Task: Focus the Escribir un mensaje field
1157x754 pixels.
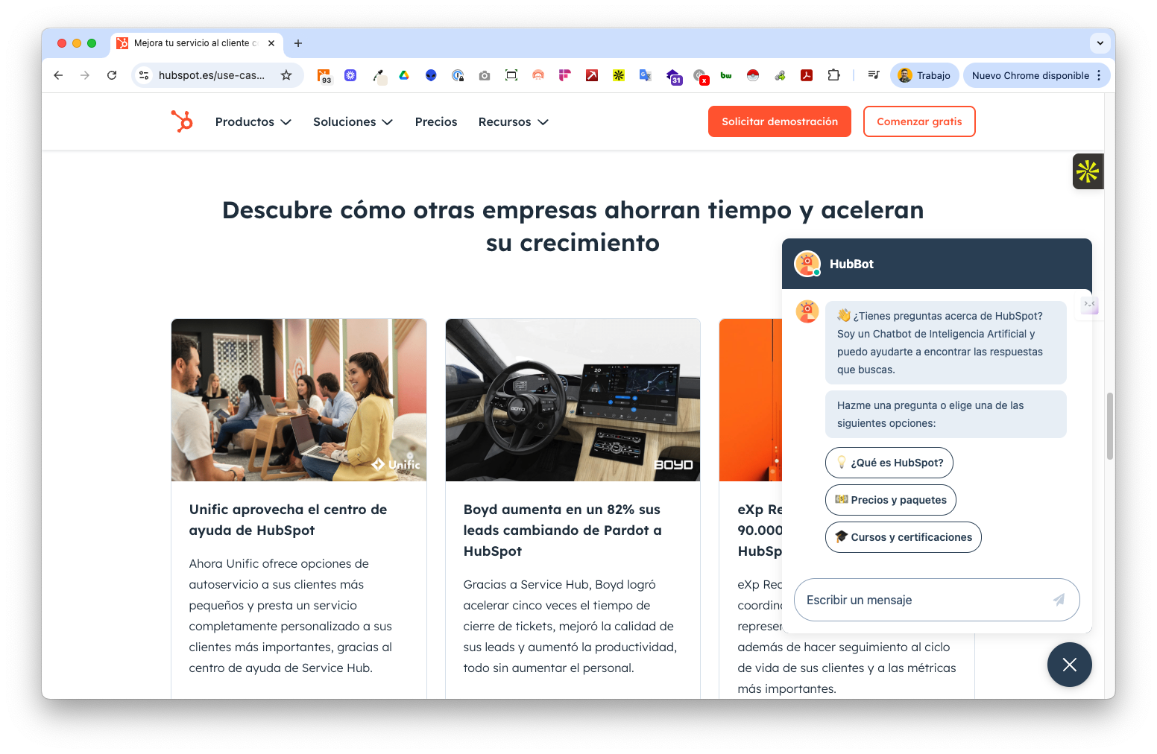Action: point(921,600)
